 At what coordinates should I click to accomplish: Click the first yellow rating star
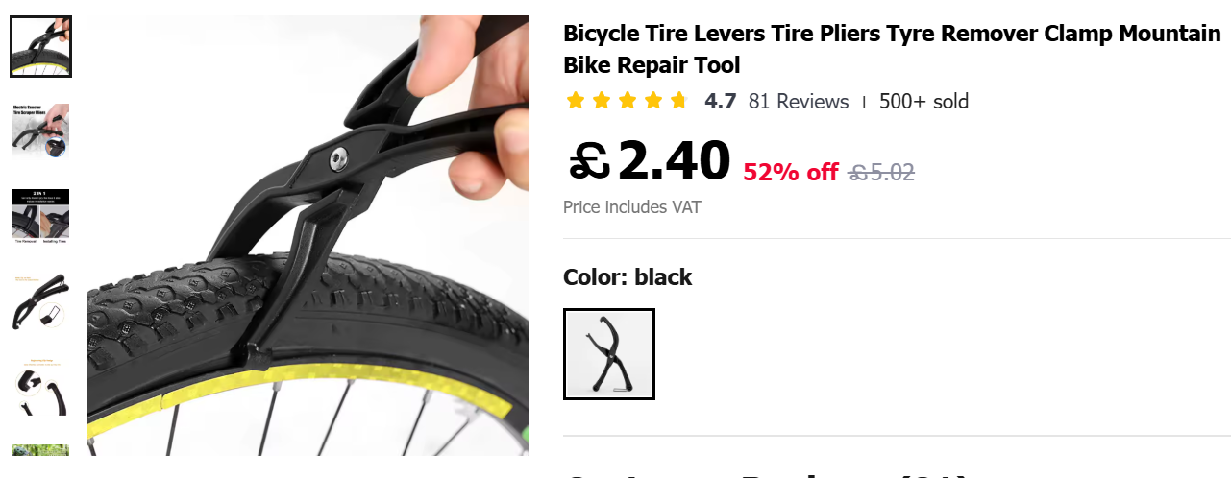(576, 101)
